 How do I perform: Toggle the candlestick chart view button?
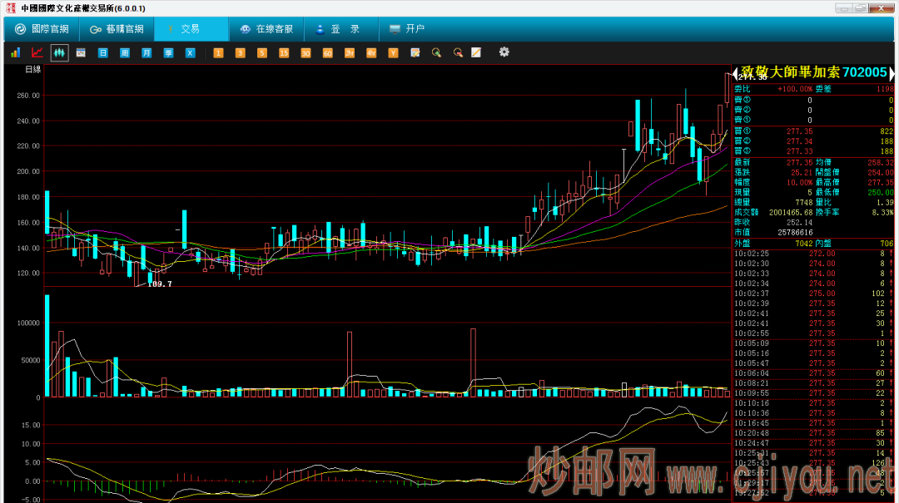(59, 52)
